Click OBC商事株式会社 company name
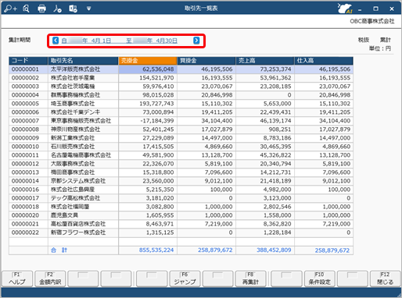 coord(372,21)
